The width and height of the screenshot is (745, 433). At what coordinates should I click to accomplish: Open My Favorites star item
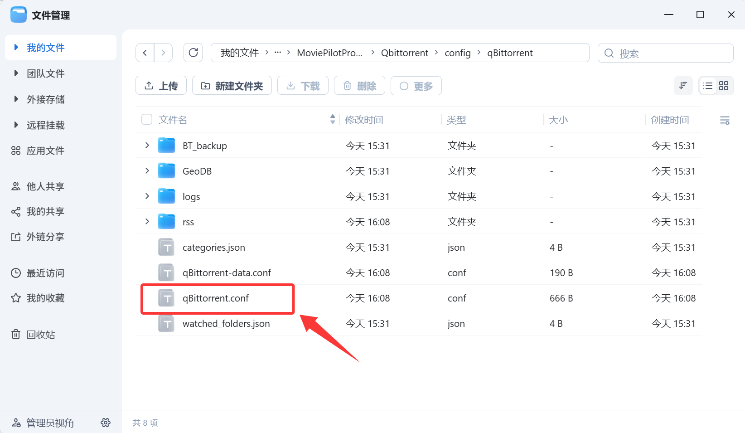point(45,298)
